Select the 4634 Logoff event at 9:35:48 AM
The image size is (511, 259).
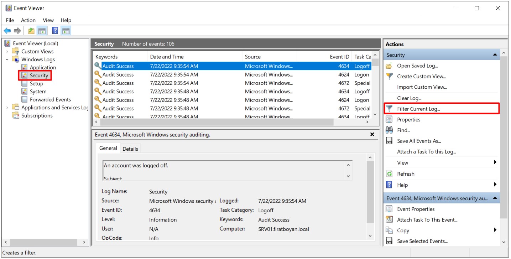233,92
